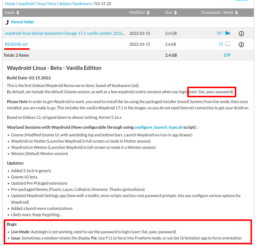Viewport: 256px width, 245px height.
Task: Click the Name column header label
Action: pyautogui.click(x=10, y=12)
